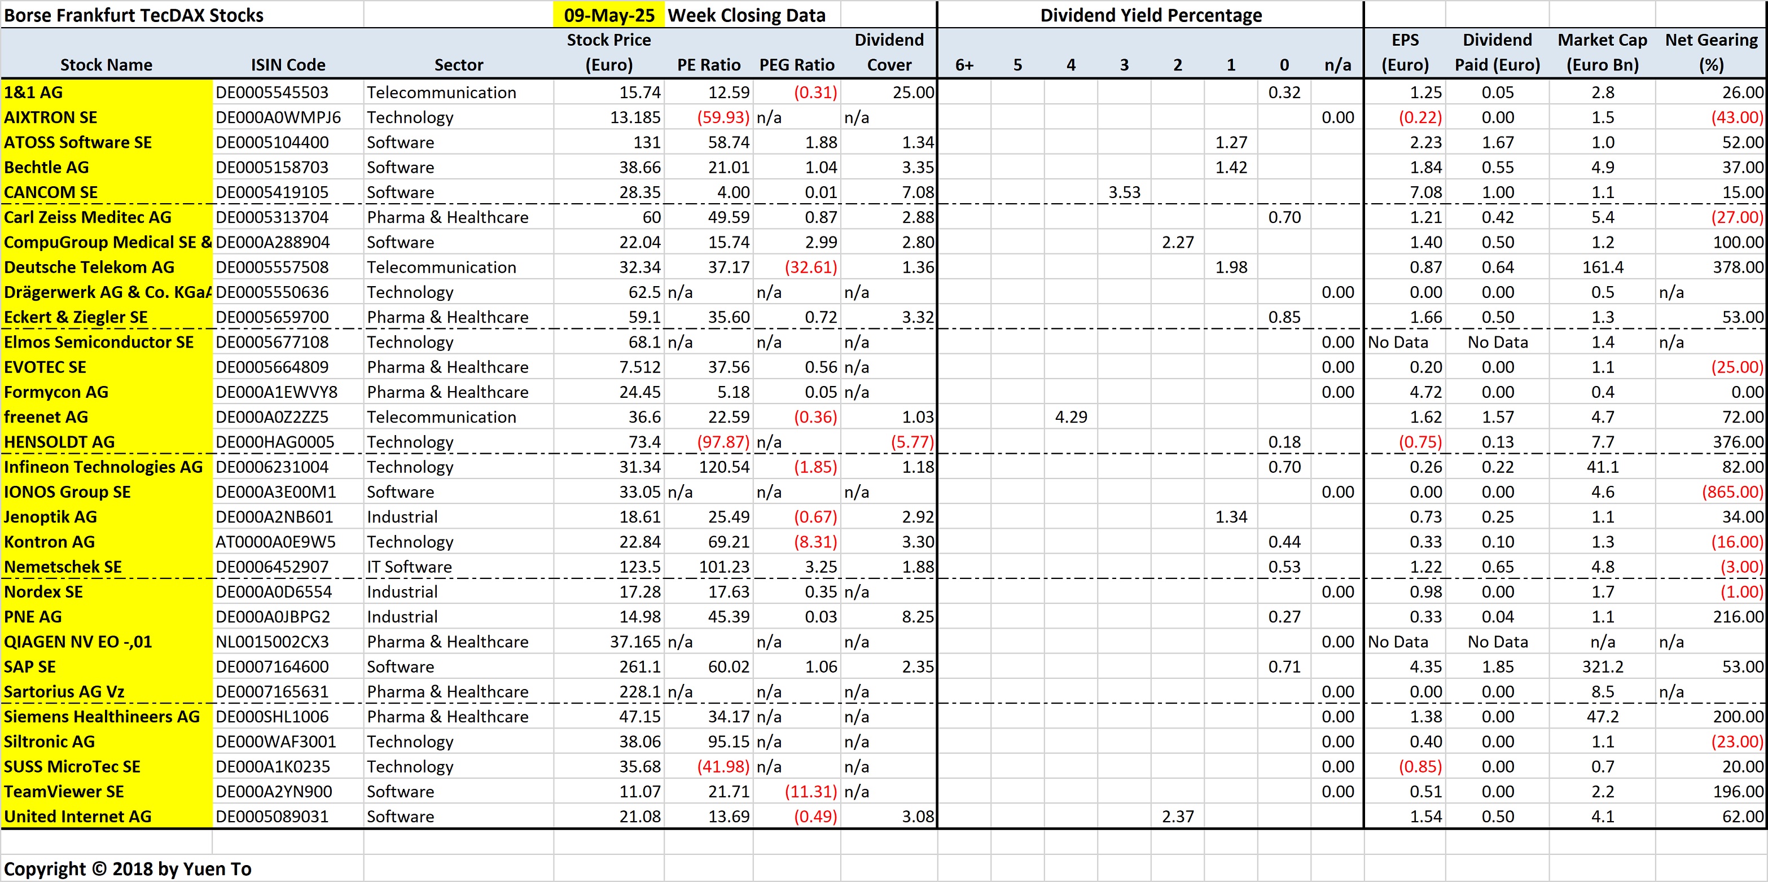Select the 'Deutsche Telekom AG' stock name
Screen dimensions: 1768x882
coord(107,267)
